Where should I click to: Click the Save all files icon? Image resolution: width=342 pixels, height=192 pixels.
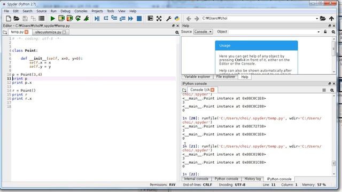pyautogui.click(x=33, y=19)
